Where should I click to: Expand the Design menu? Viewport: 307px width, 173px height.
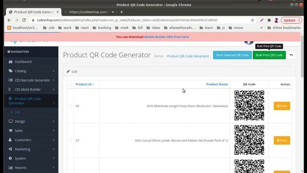31,121
